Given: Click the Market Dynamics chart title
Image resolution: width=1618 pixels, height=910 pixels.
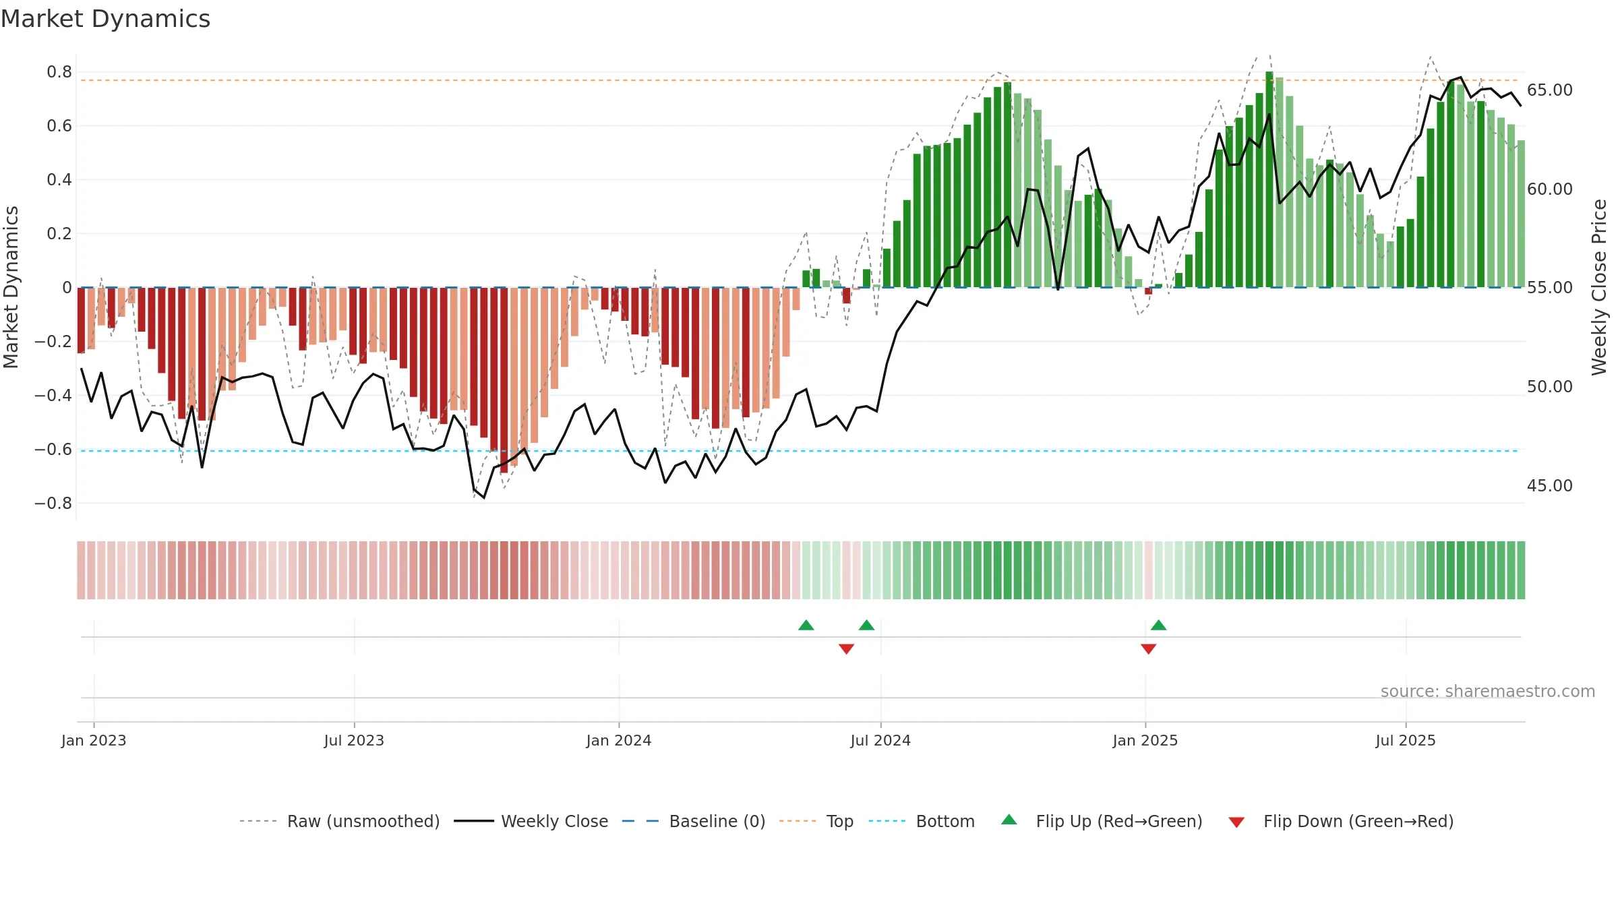Looking at the screenshot, I should (105, 19).
